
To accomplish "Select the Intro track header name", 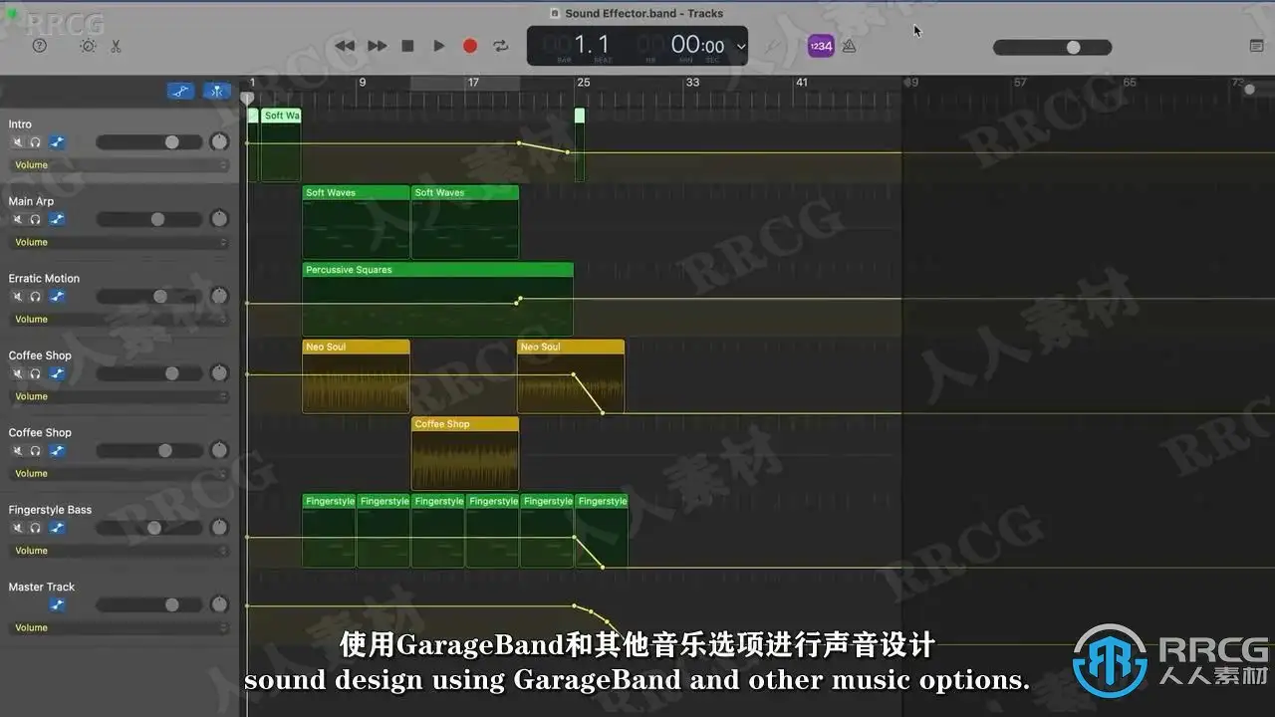I will tap(20, 124).
